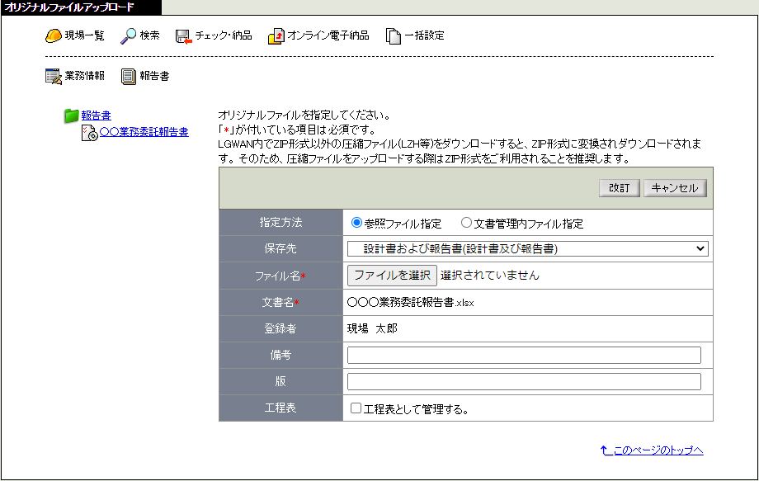
Task: Click the 〇〇業務委託報告書 file icon
Action: coord(90,133)
